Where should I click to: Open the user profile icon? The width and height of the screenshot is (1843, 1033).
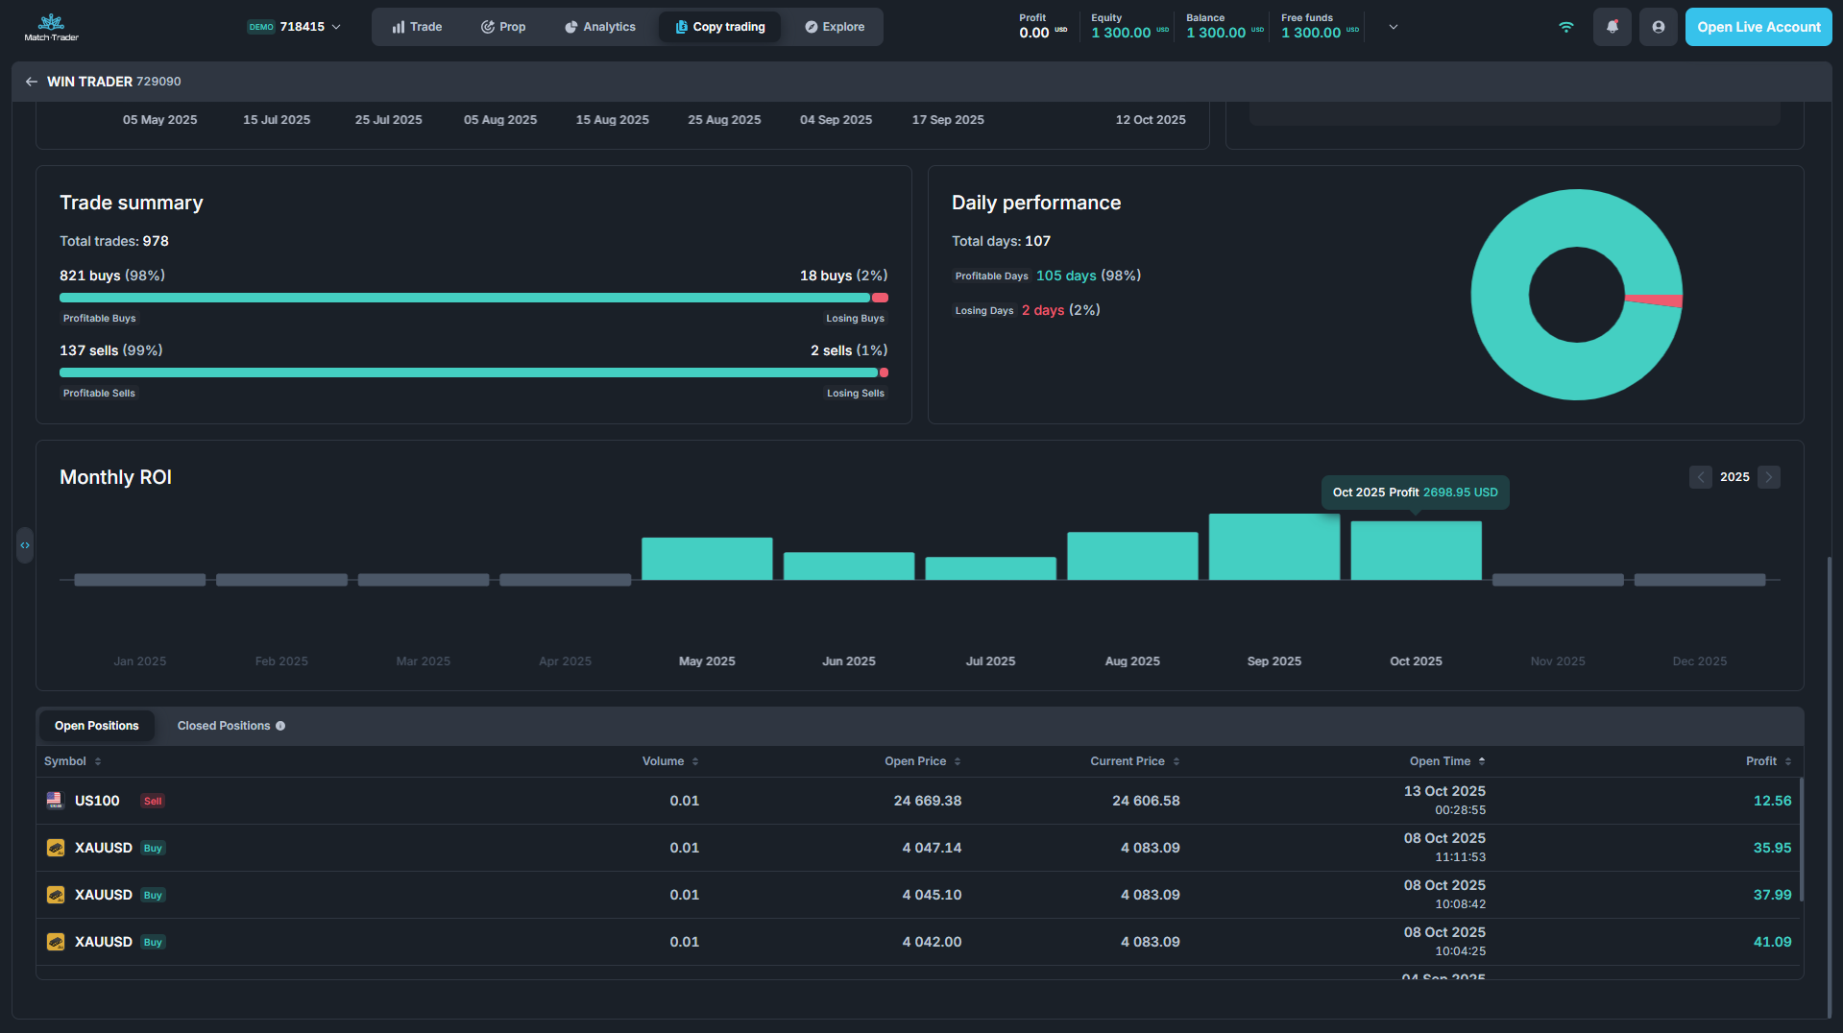pos(1658,27)
